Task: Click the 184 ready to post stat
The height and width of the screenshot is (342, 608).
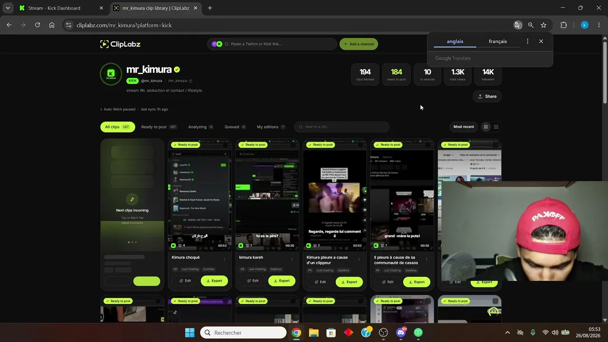Action: (397, 75)
